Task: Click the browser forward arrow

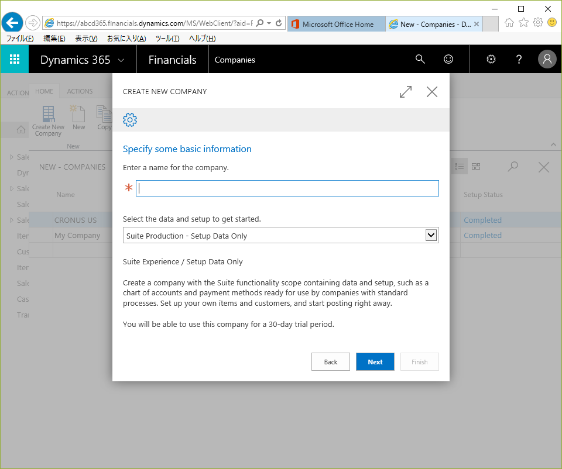Action: [x=33, y=23]
